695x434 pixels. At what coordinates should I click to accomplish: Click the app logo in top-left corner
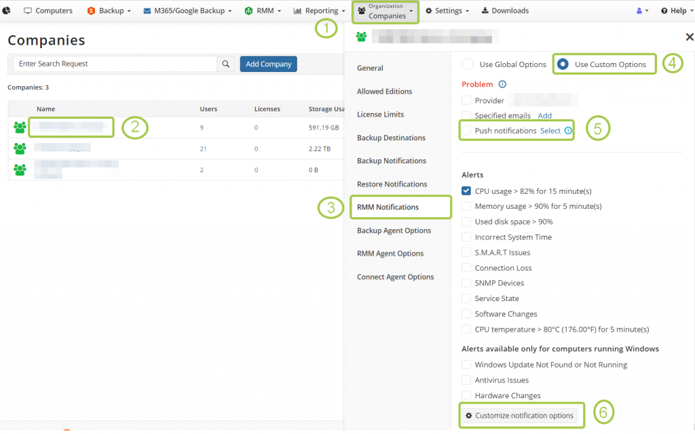[7, 11]
